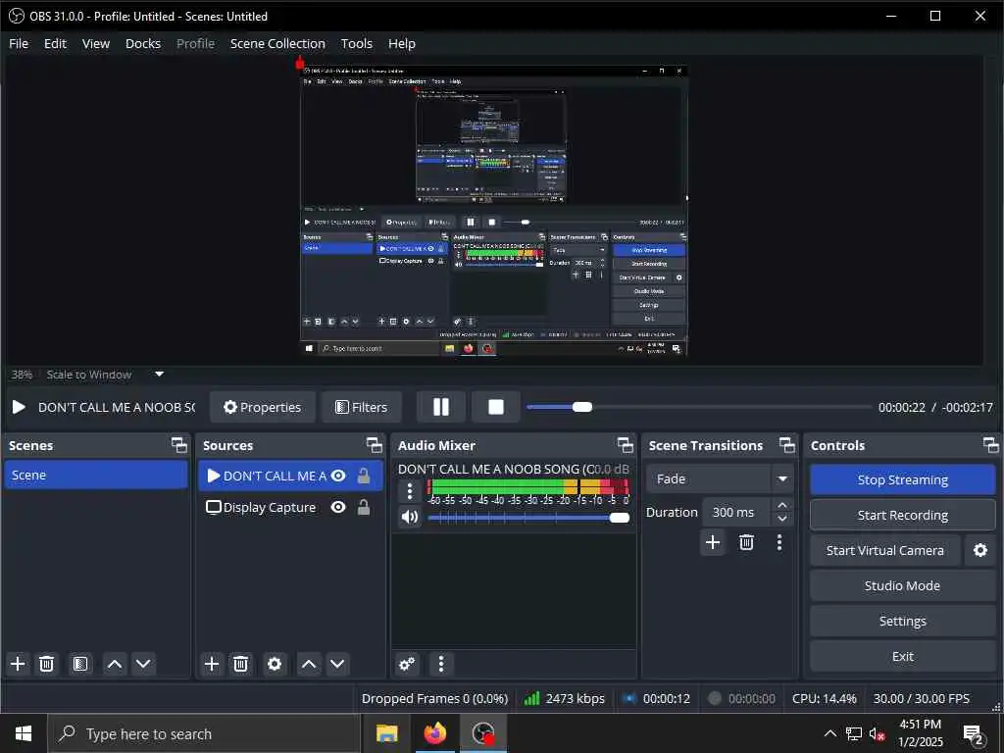
Task: Open the Docks menu
Action: point(143,43)
